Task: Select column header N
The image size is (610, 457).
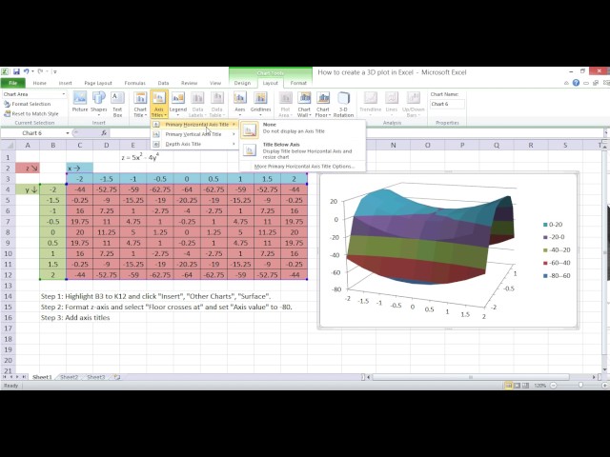Action: [393, 145]
